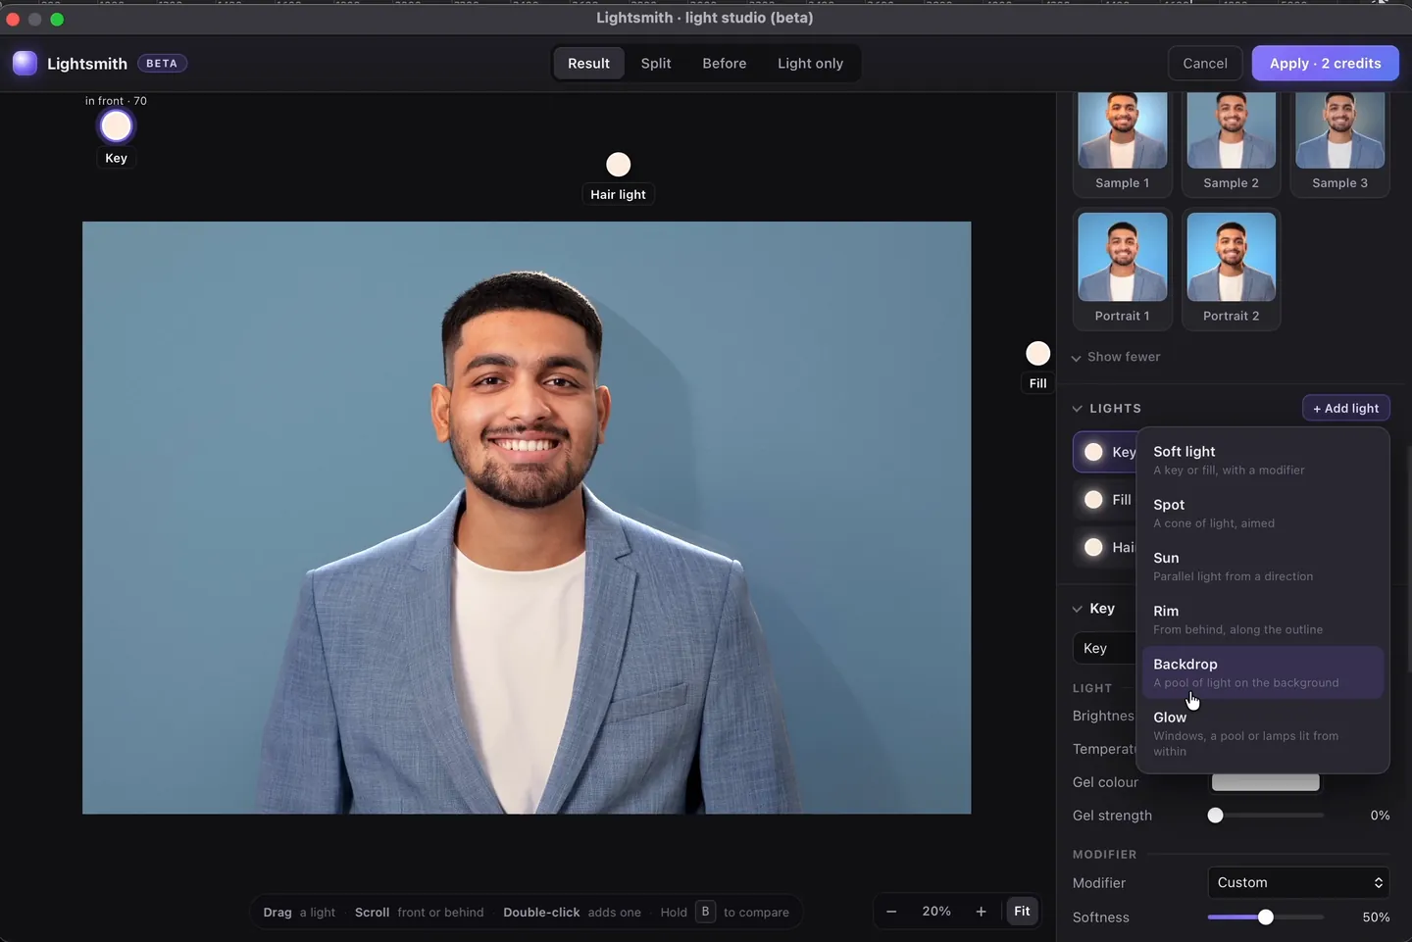Select the Key light handle on canvas
Viewport: 1412px width, 942px height.
116,126
